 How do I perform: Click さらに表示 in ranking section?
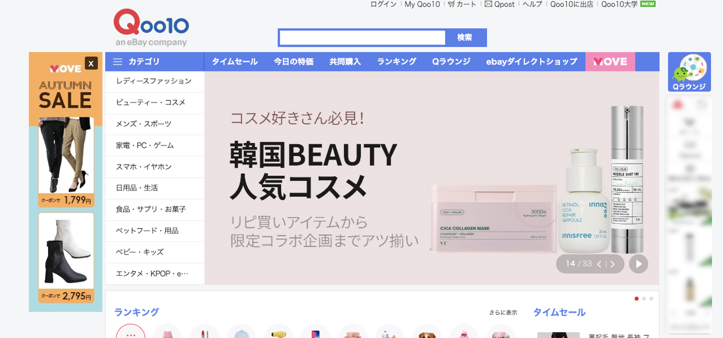[x=503, y=313]
